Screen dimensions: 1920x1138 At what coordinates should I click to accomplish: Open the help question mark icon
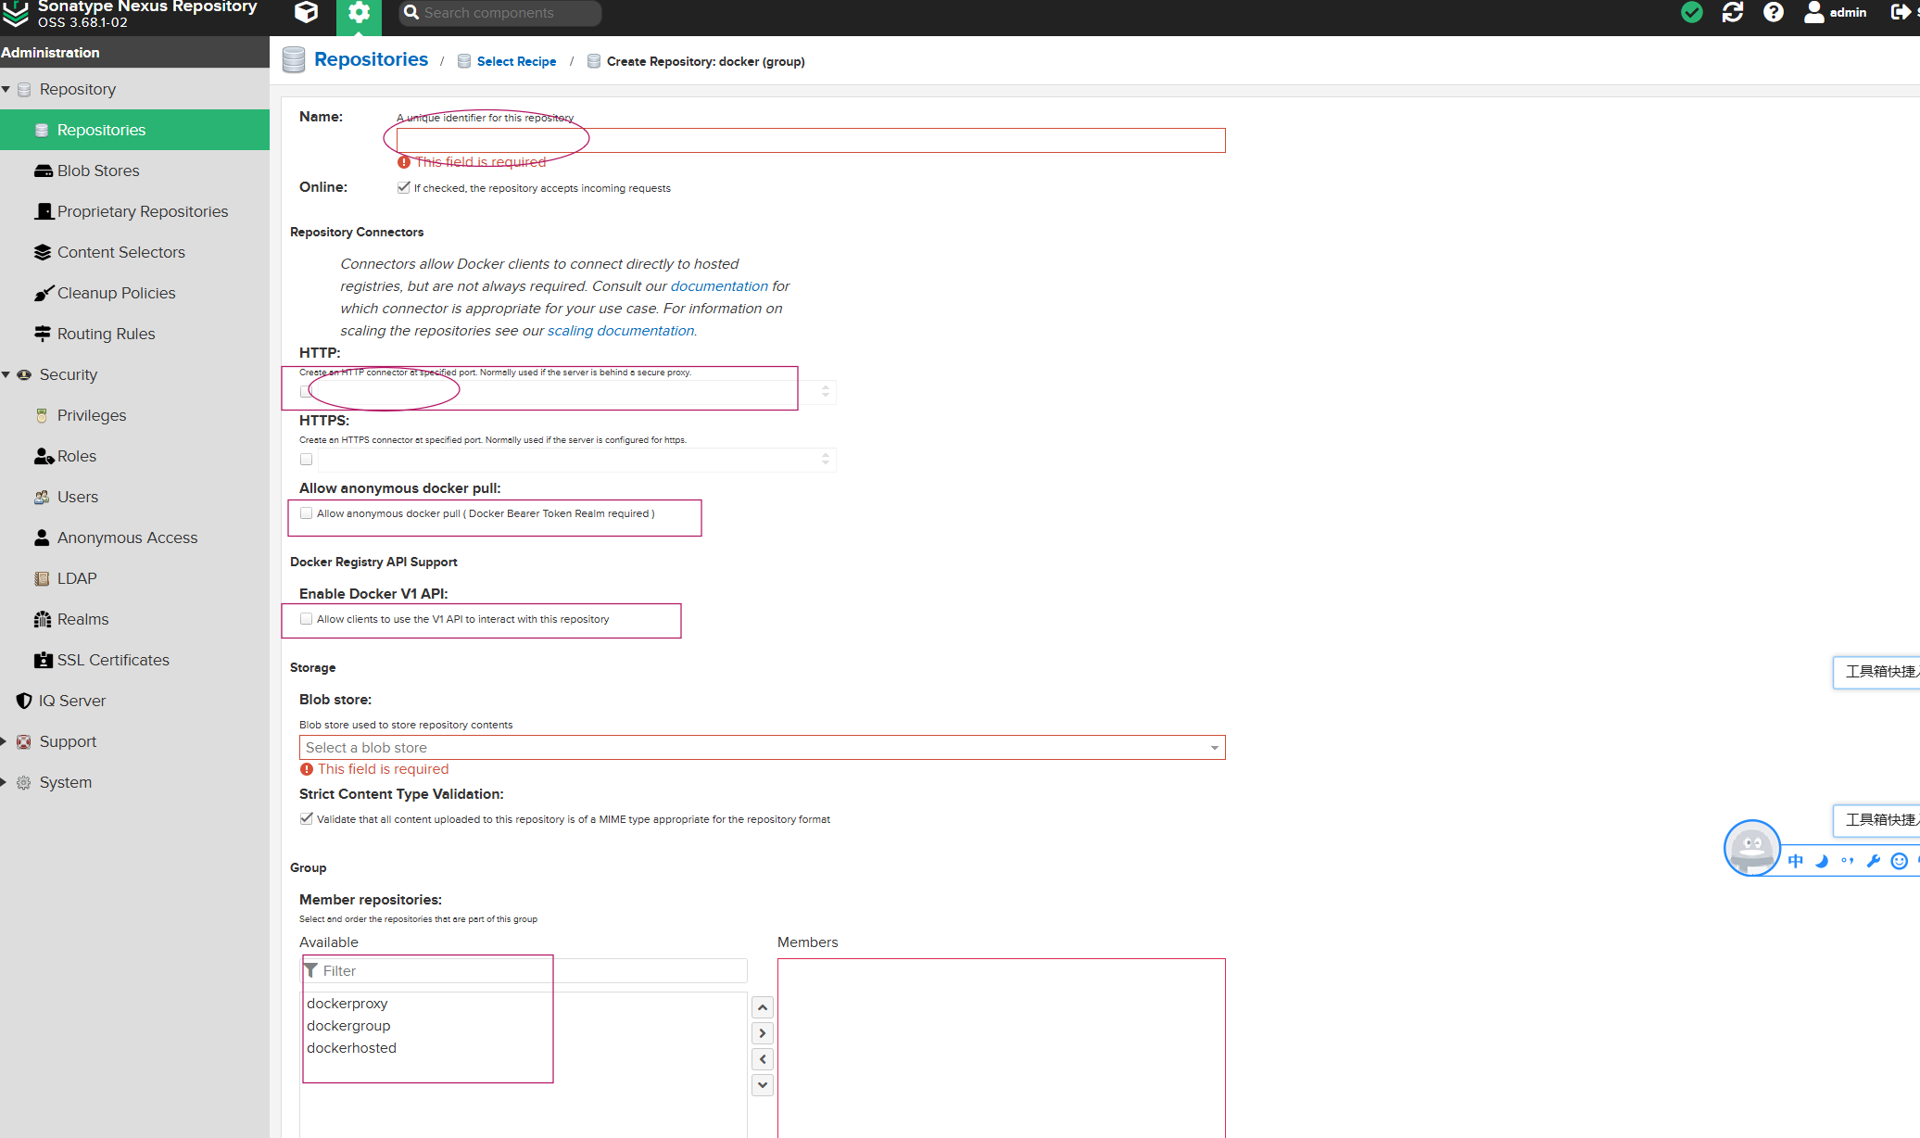1774,12
